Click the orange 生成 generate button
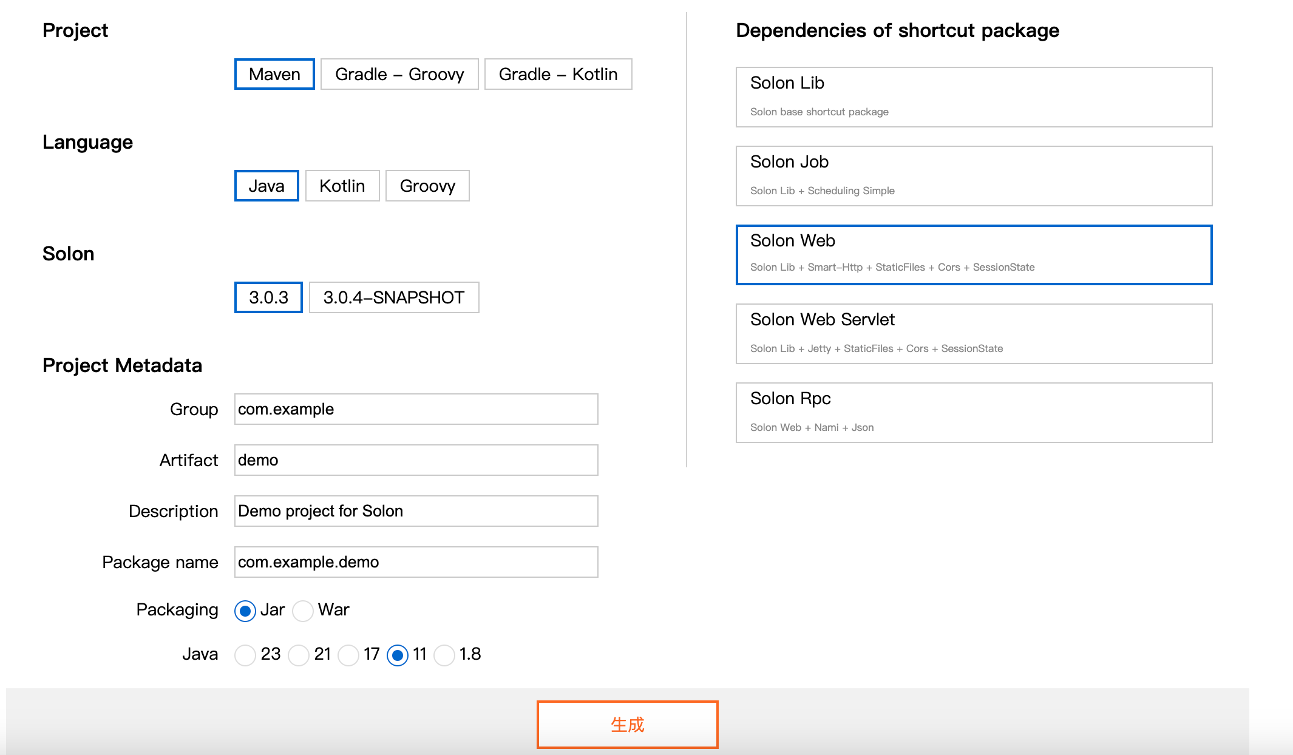 [x=627, y=724]
